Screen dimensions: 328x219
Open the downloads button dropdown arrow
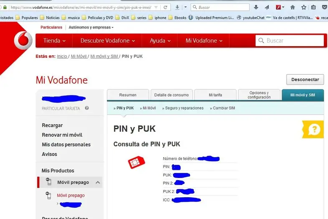tap(185, 8)
